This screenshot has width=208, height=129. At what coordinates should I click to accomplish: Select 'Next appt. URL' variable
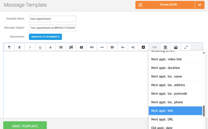tap(175, 119)
